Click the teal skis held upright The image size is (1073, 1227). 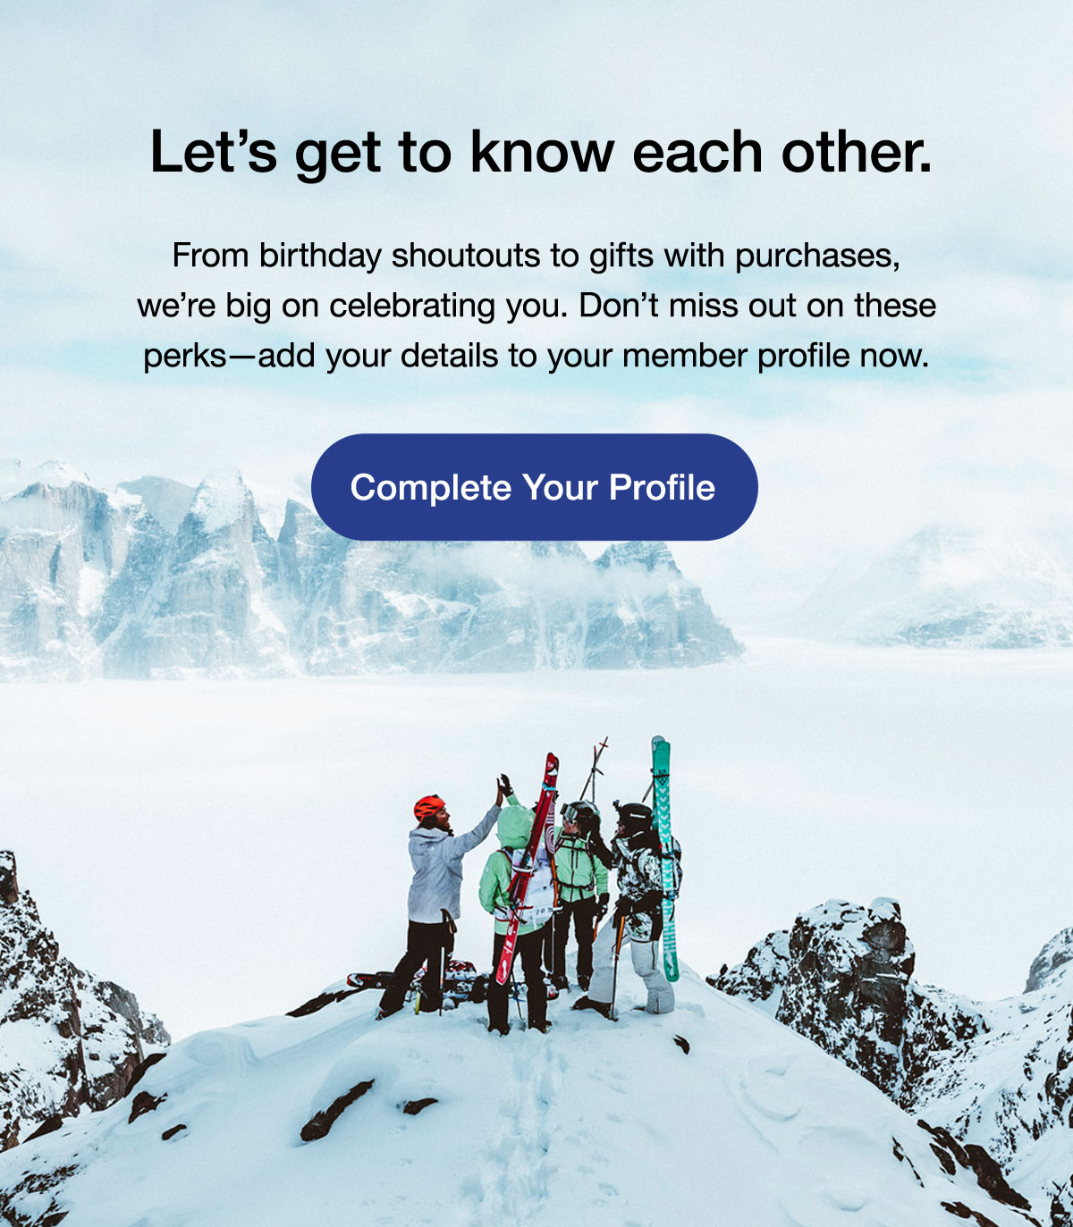(x=664, y=858)
